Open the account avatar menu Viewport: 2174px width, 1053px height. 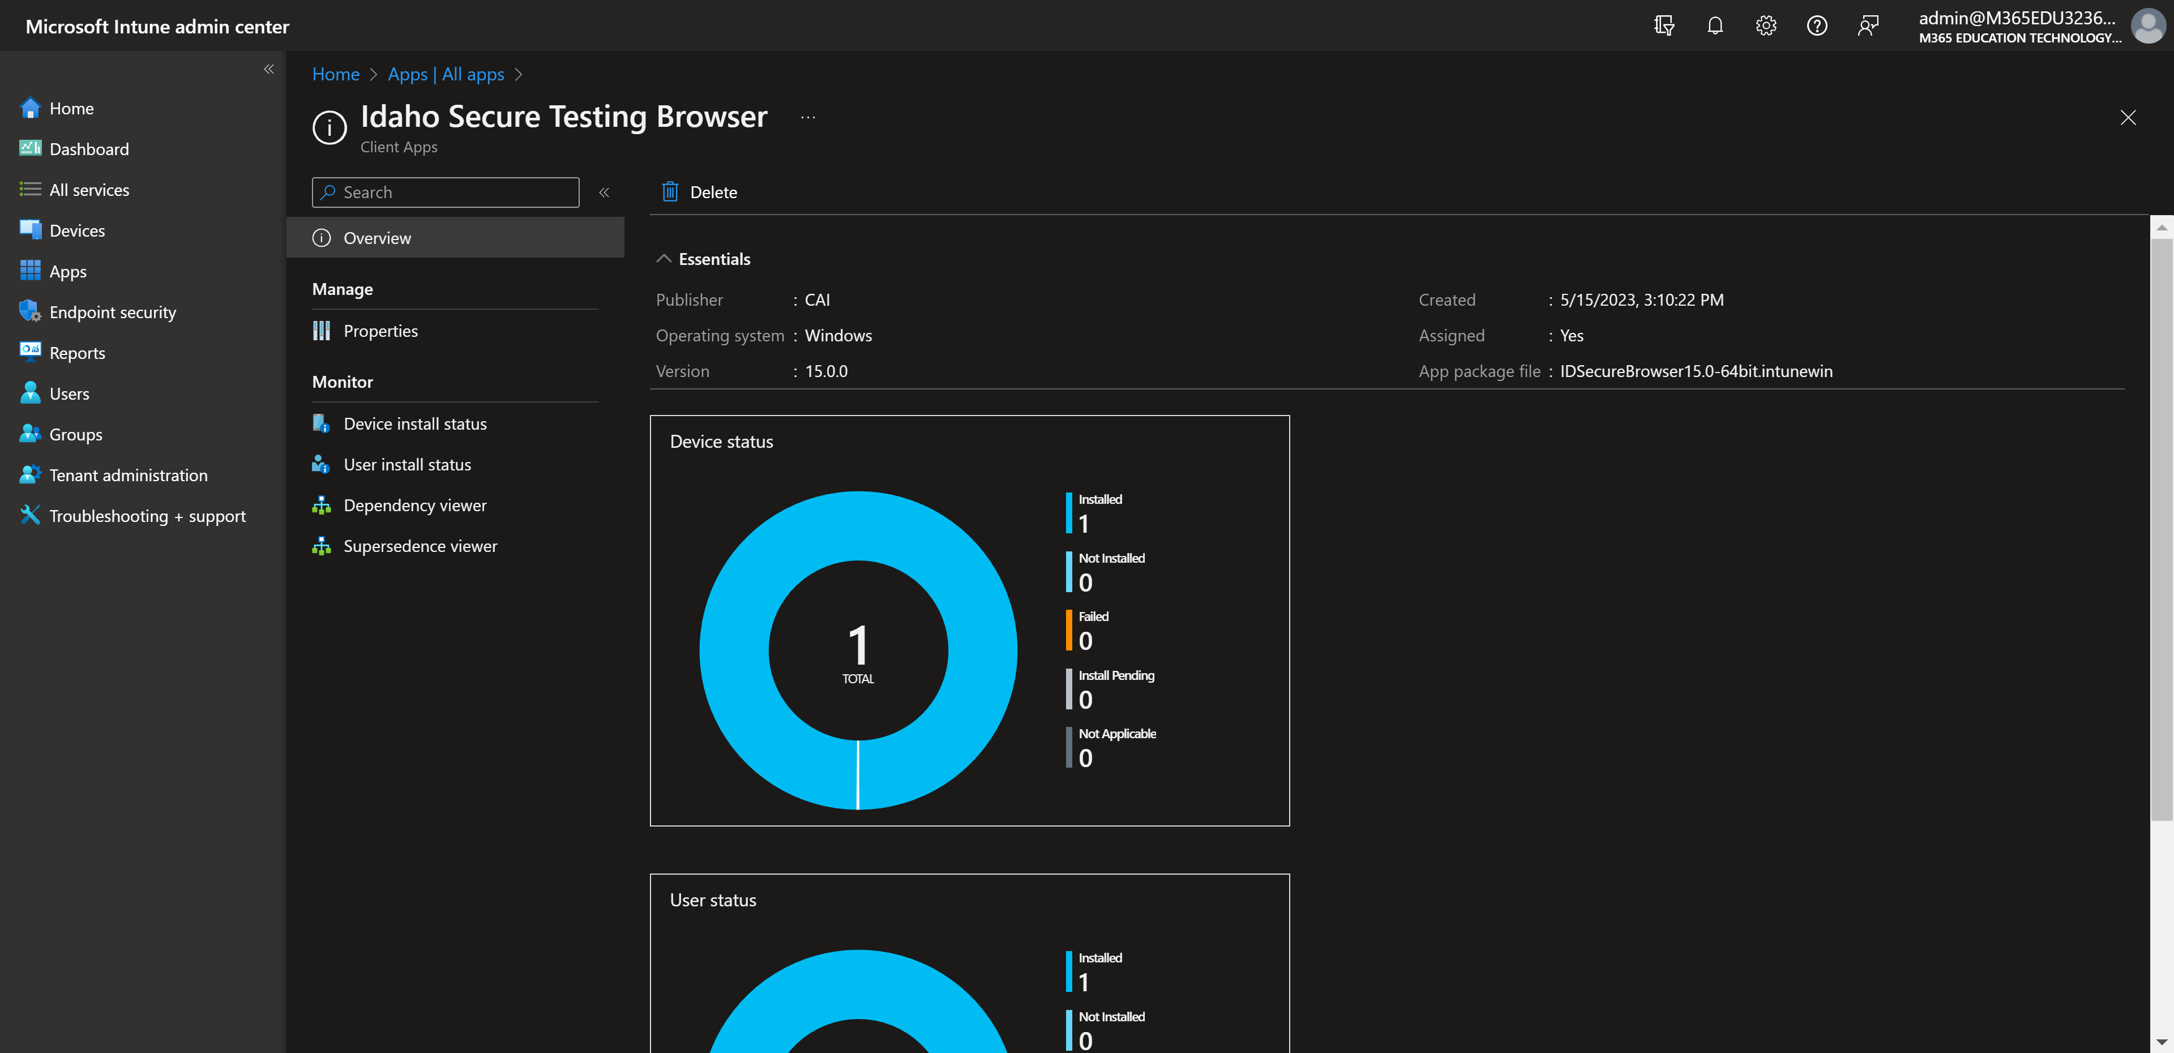2147,25
